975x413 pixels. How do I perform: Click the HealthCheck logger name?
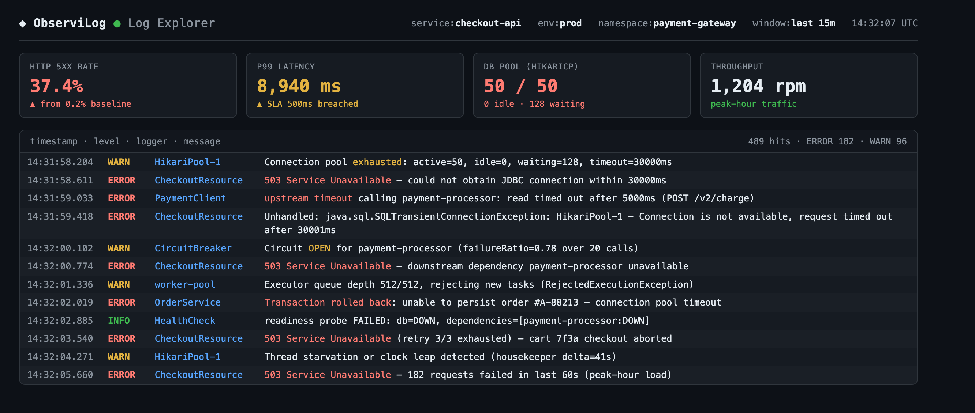point(185,321)
